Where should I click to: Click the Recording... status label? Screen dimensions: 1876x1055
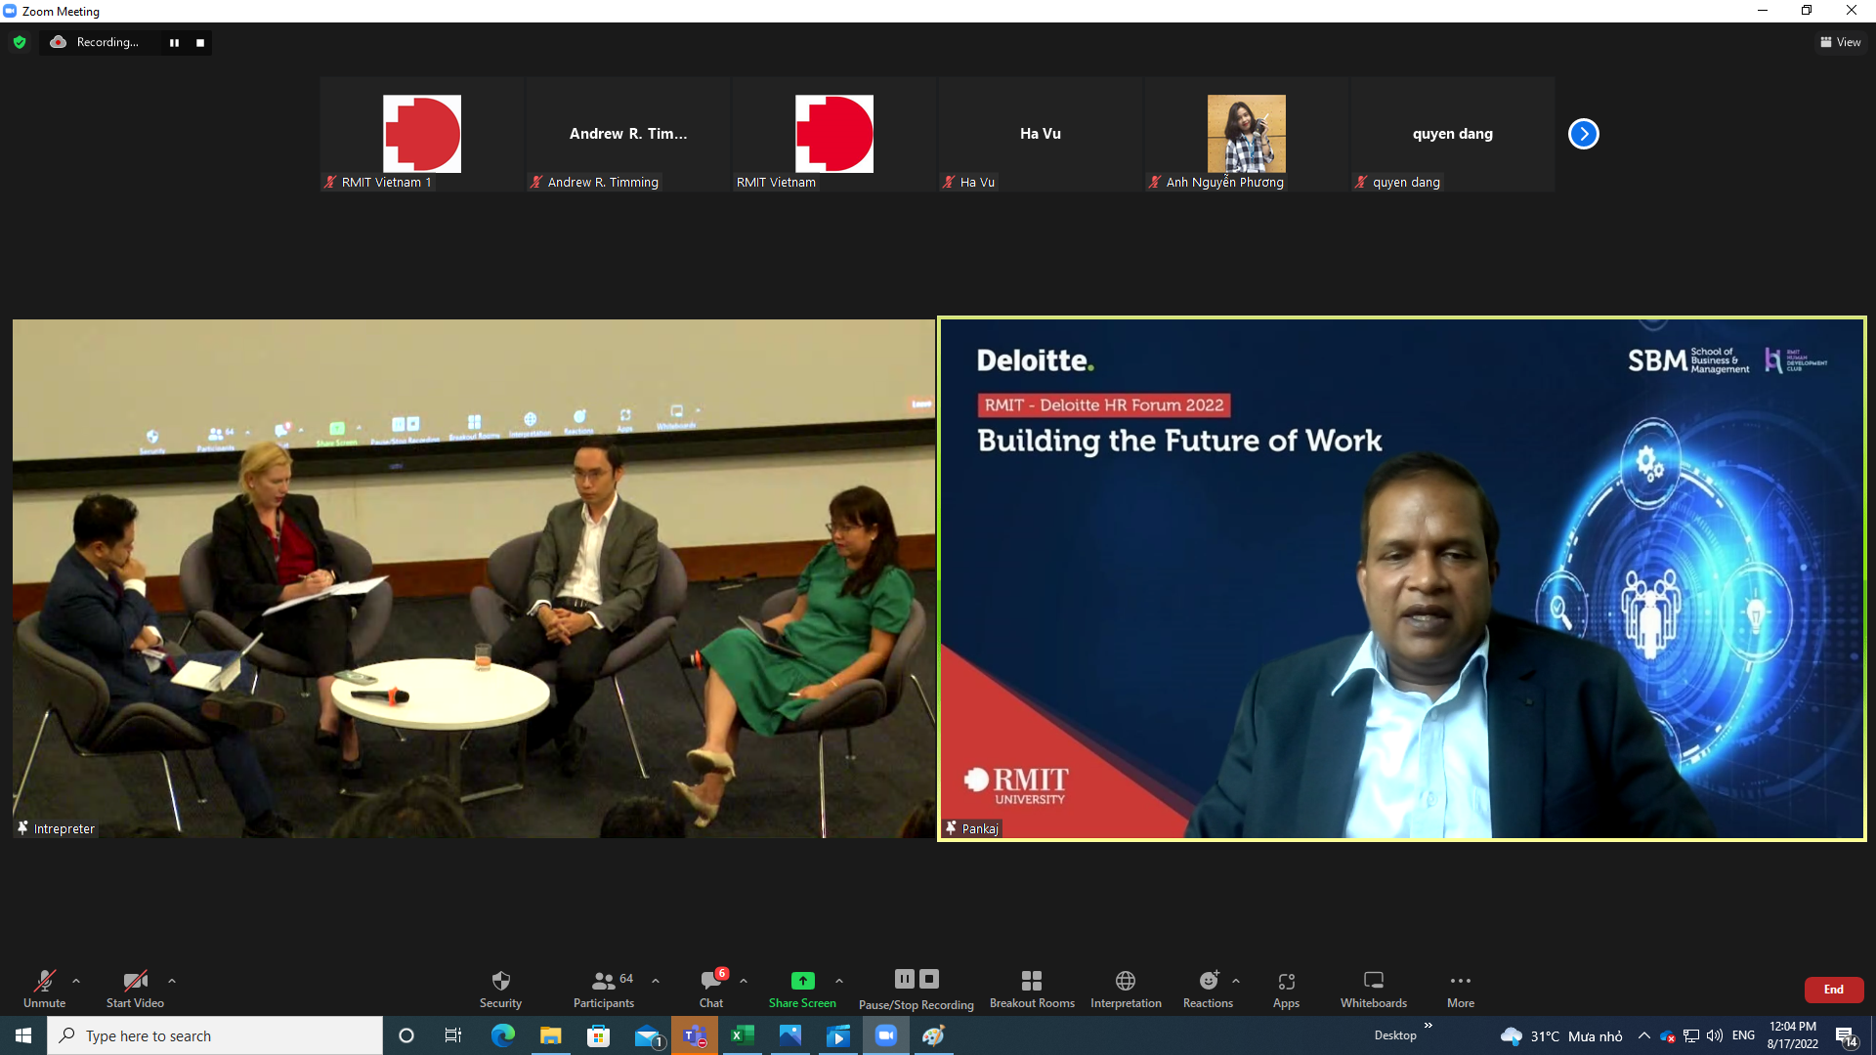[x=107, y=42]
